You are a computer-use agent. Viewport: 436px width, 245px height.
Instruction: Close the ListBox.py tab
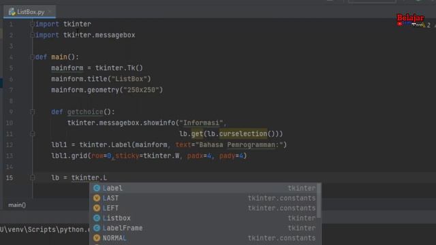click(50, 12)
